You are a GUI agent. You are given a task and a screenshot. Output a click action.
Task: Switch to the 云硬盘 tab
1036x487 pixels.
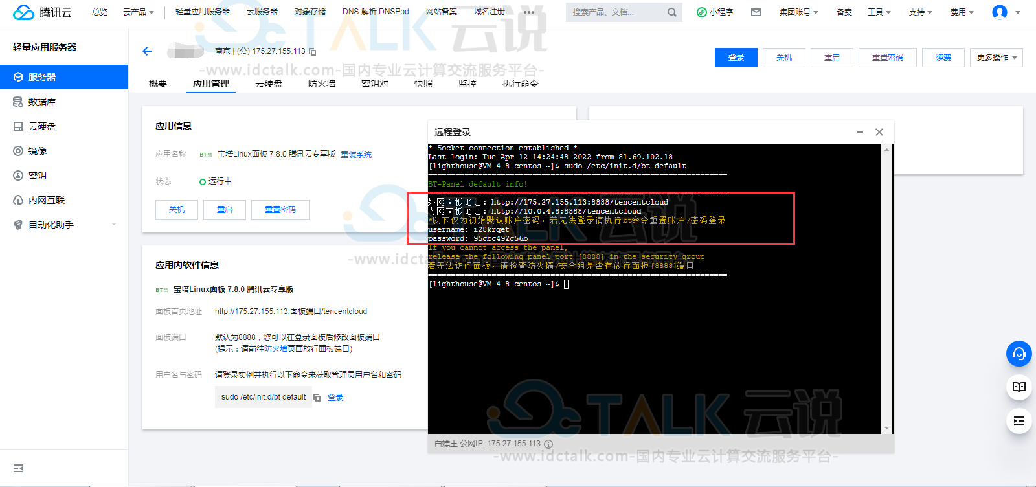(x=269, y=84)
